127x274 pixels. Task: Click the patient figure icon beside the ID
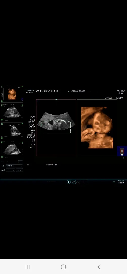69,92
